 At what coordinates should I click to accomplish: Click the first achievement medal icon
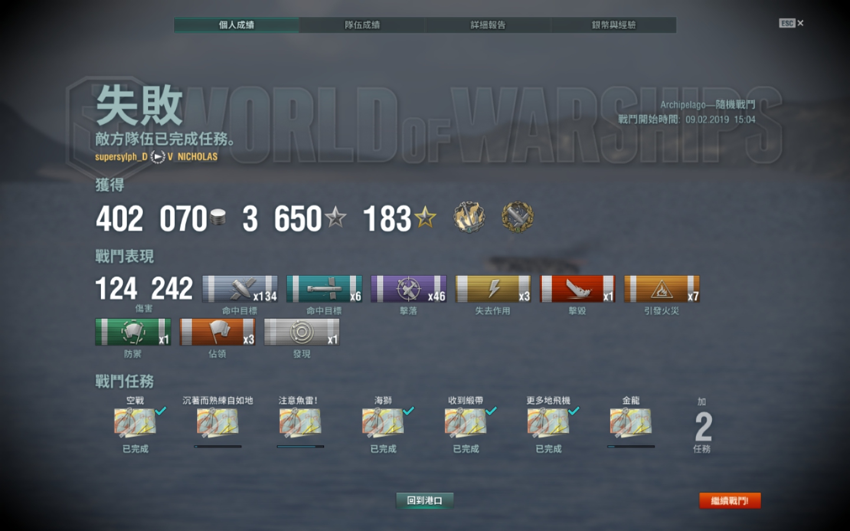point(469,217)
